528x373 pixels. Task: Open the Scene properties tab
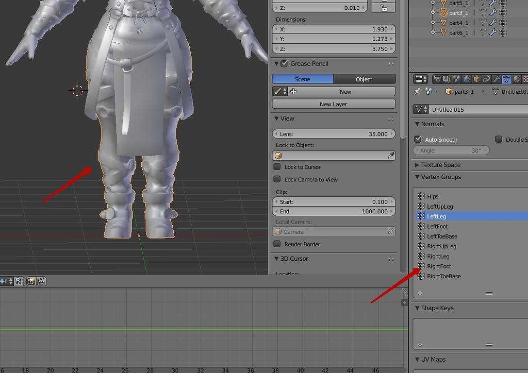pyautogui.click(x=457, y=79)
